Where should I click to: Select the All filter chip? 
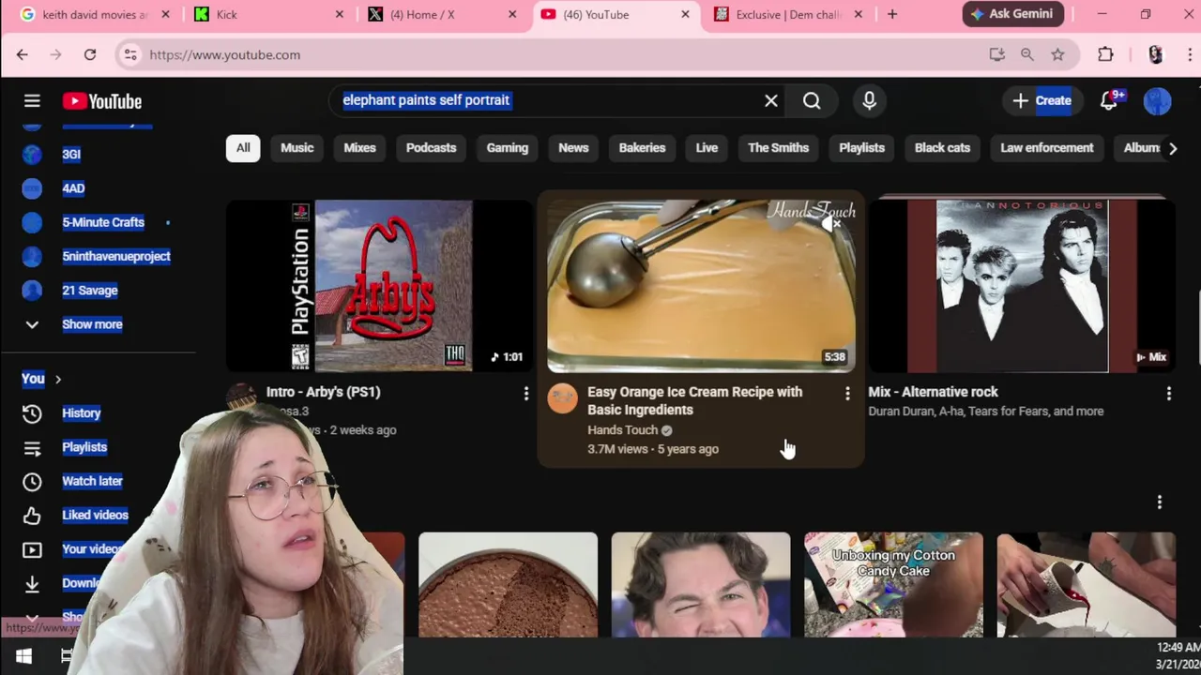243,147
